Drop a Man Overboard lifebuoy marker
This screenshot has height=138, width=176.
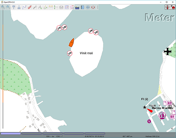93,7
